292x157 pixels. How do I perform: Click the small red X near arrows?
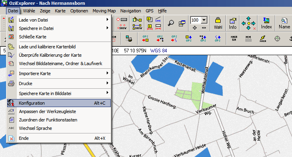pos(254,29)
